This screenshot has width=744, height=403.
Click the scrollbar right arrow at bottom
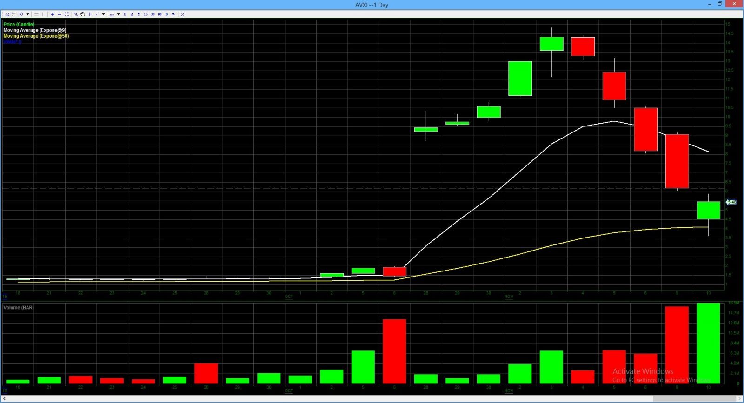click(x=740, y=398)
